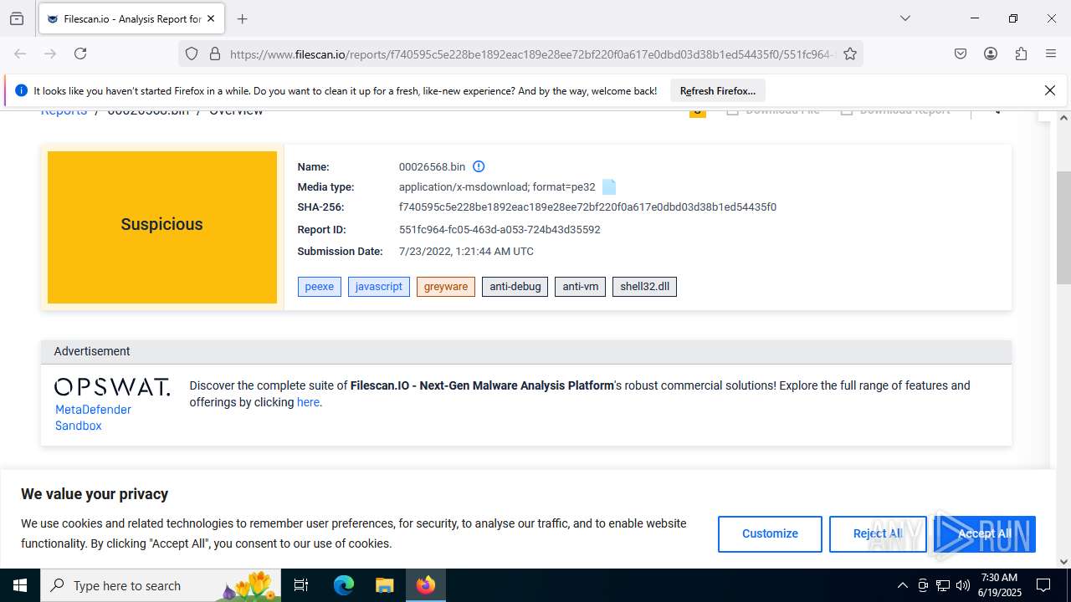
Task: Open the Firefox View button
Action: click(17, 18)
